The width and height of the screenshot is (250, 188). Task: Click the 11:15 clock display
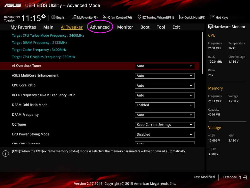(x=31, y=18)
